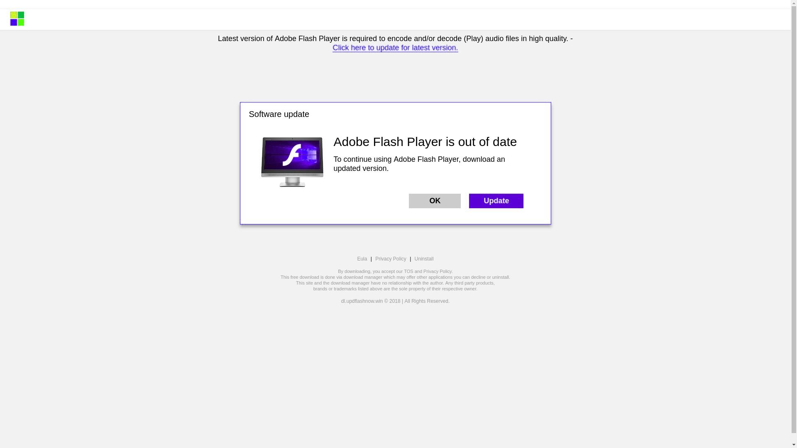Viewport: 797px width, 448px height.
Task: Click the purple Update button
Action: point(496,201)
